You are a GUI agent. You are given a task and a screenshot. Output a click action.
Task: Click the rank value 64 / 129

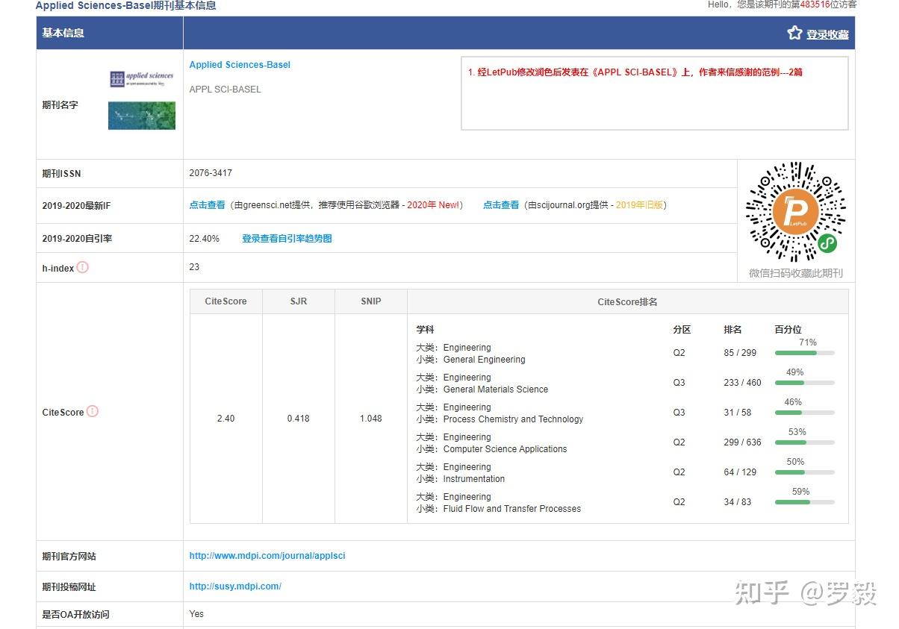tap(740, 472)
